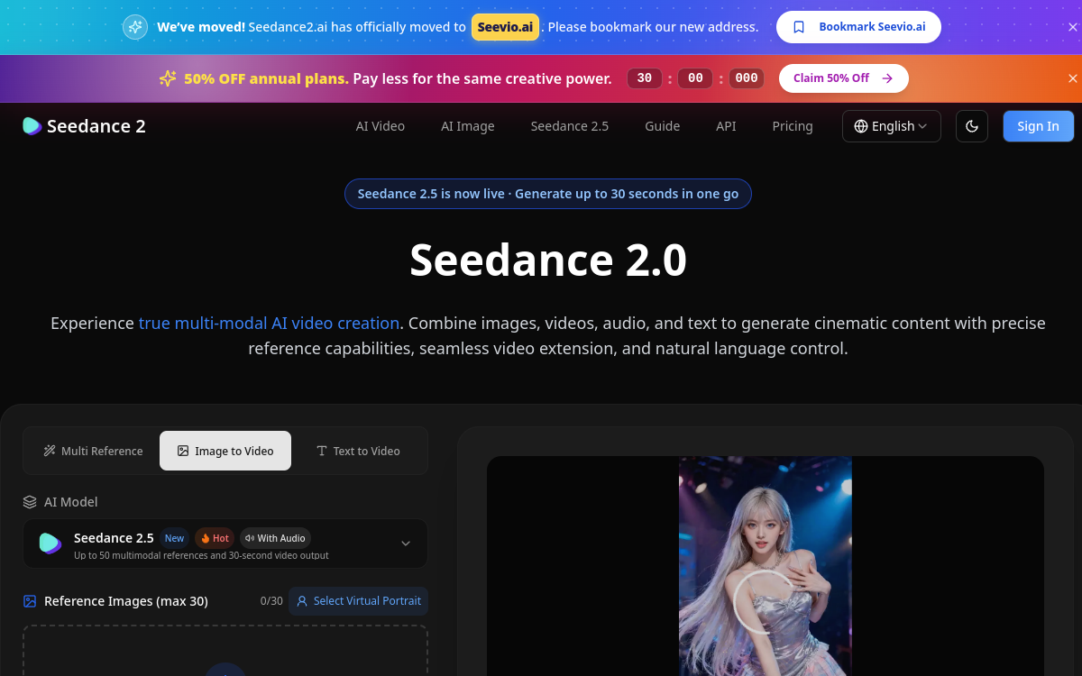Expand the Seedance 2.5 model dropdown
1082x676 pixels.
225,544
